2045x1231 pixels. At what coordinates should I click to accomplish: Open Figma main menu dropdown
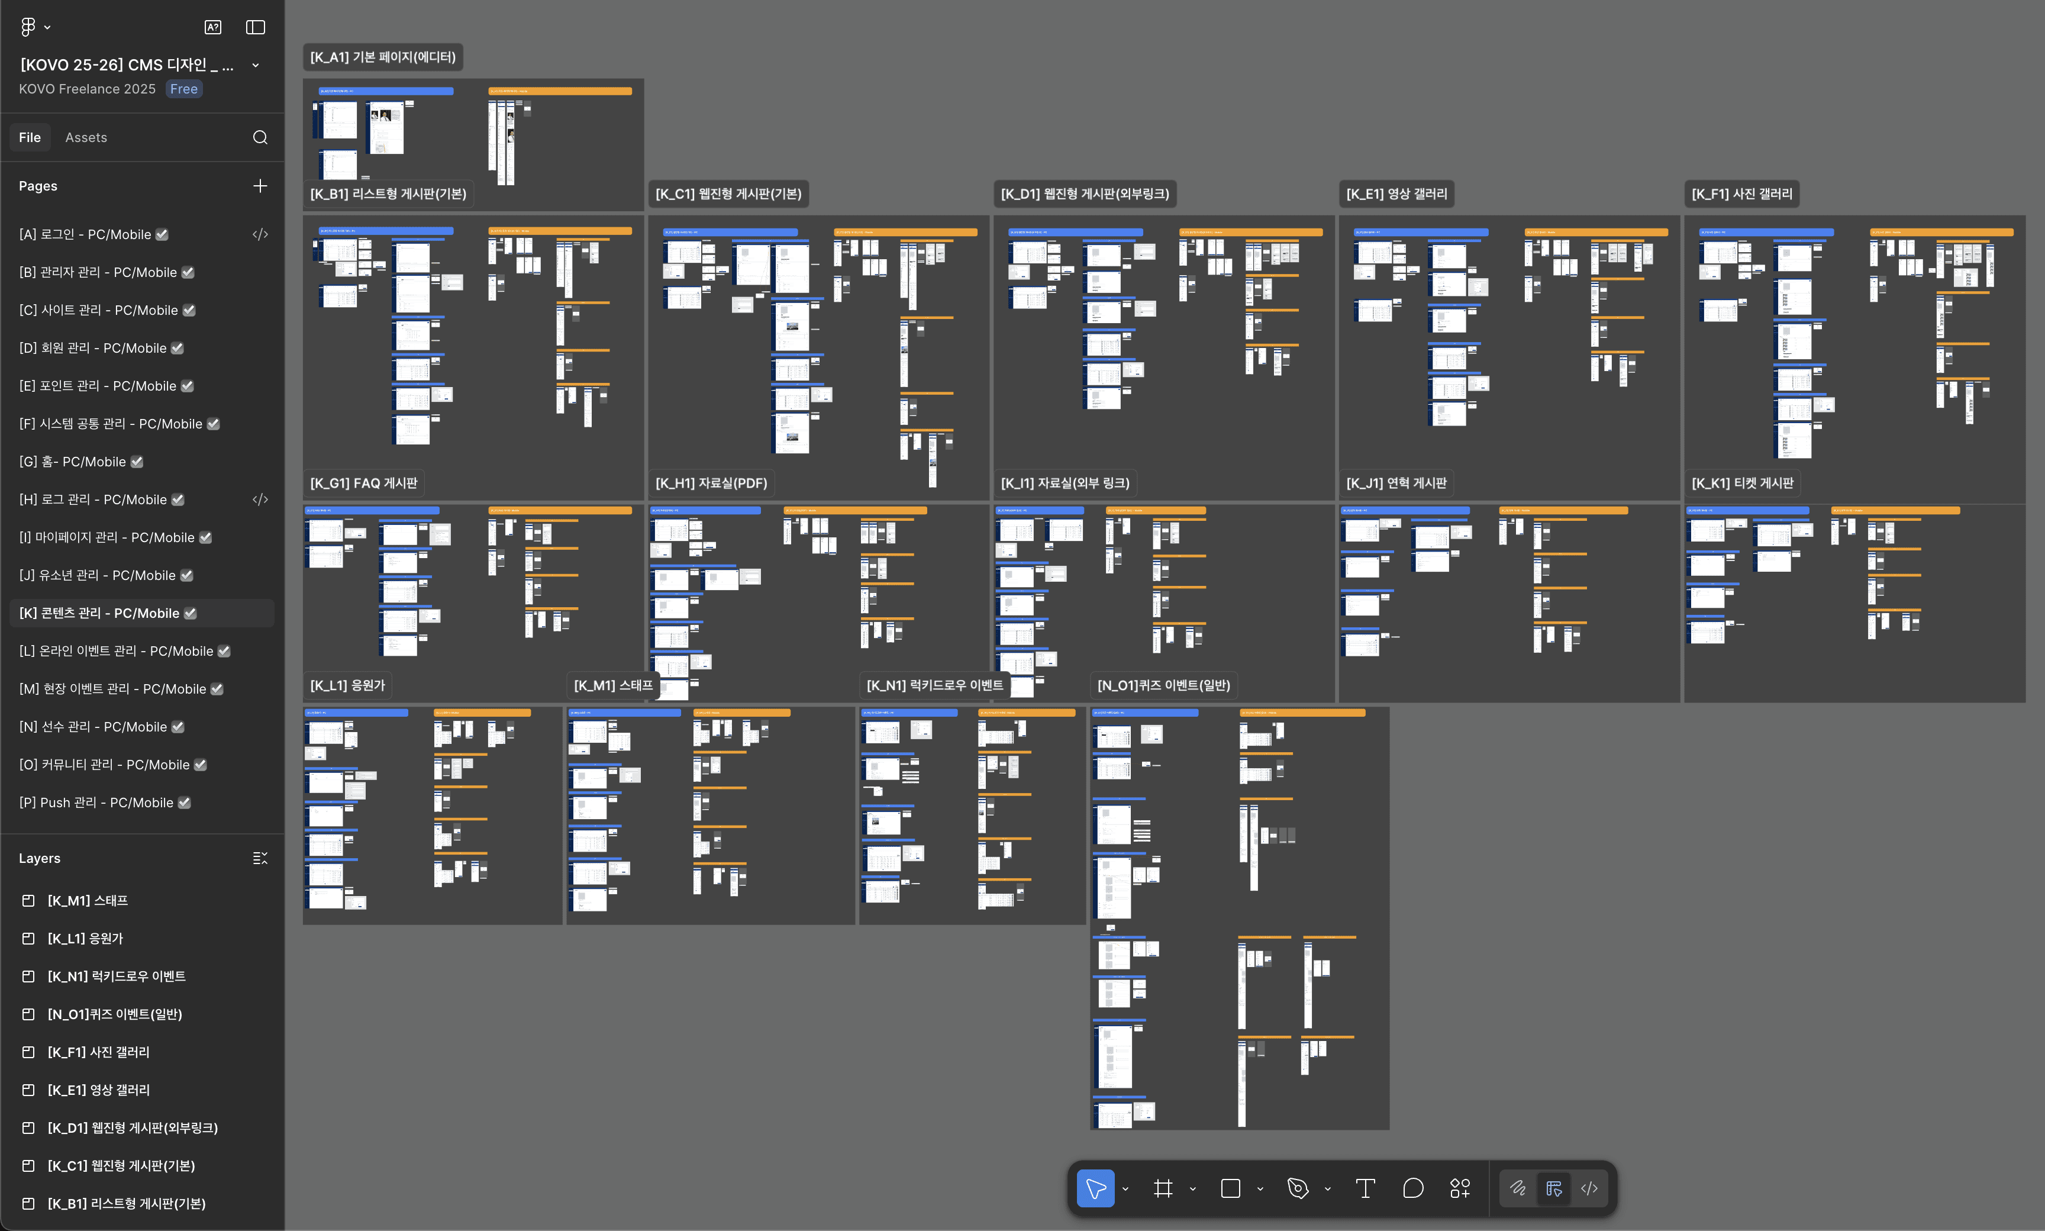click(34, 27)
